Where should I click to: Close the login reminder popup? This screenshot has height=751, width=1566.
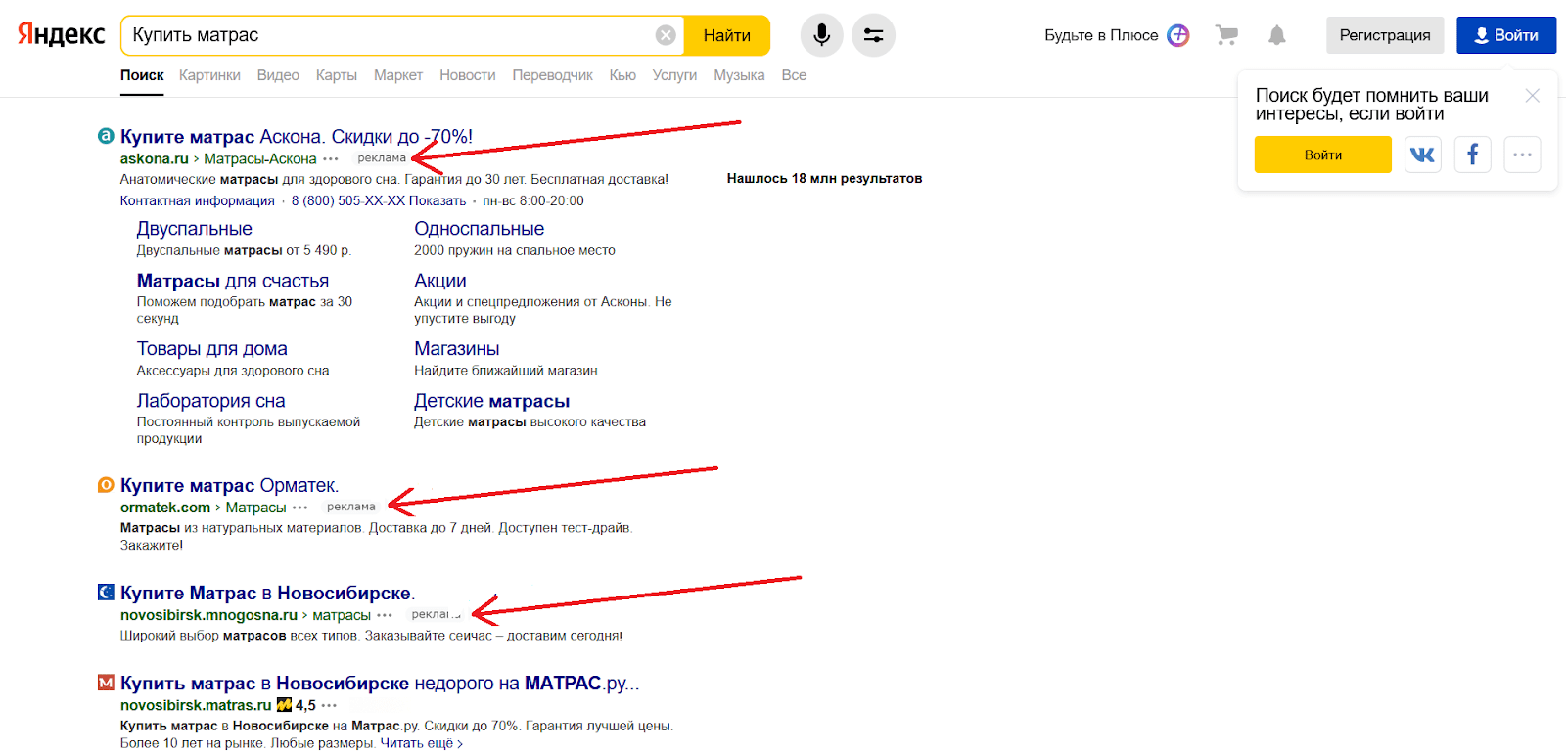[x=1533, y=95]
